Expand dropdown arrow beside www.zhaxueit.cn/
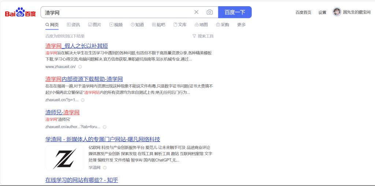This screenshot has width=375, height=186. click(x=80, y=67)
